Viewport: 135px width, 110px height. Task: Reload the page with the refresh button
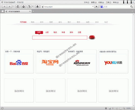pyautogui.click(x=18, y=6)
